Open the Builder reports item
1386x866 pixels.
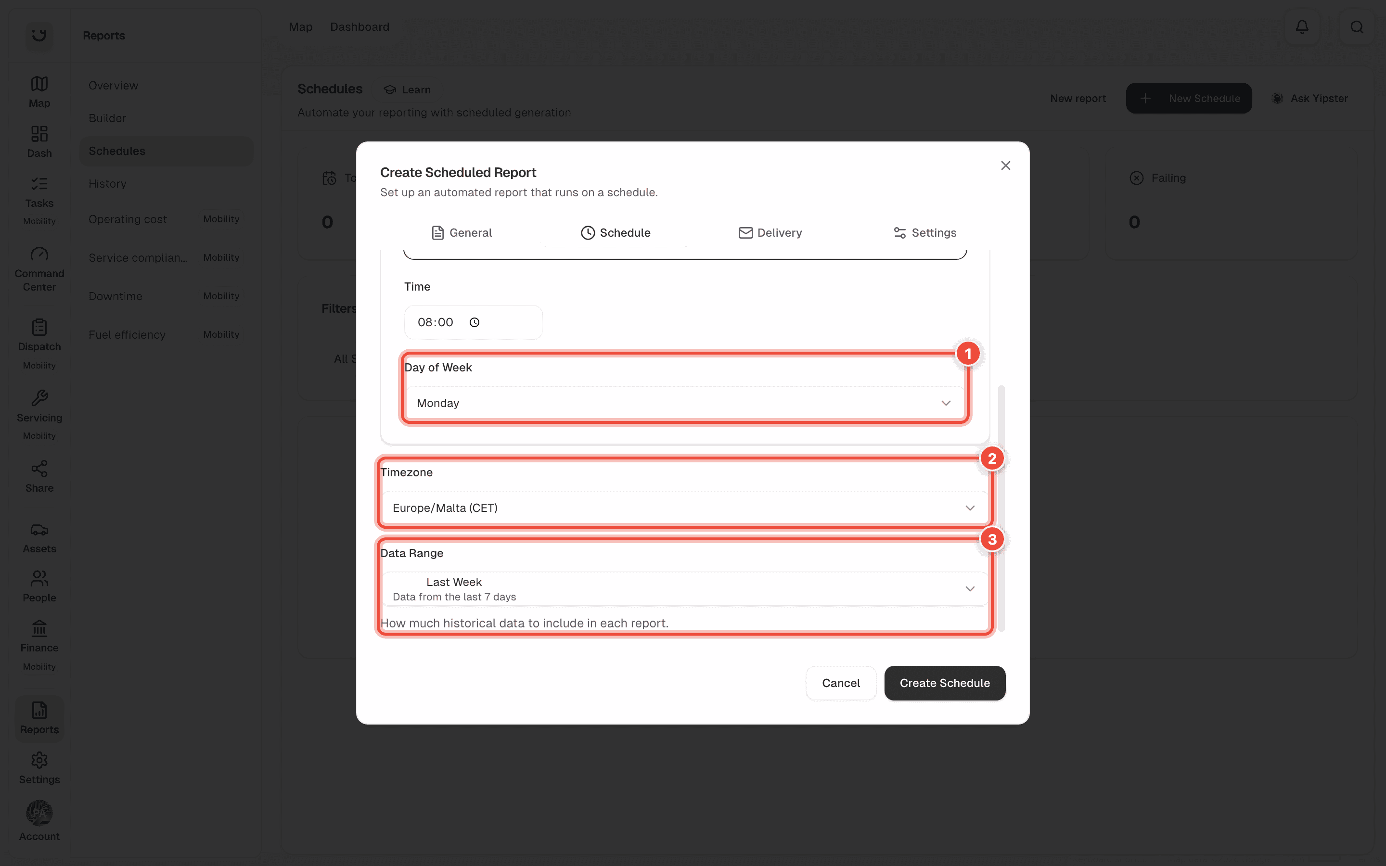[x=166, y=118]
